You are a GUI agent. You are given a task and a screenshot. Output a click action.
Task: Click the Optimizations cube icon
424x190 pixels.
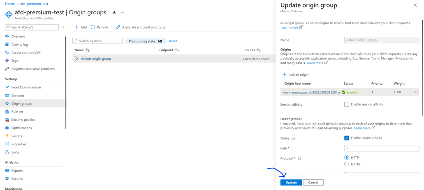(7, 128)
